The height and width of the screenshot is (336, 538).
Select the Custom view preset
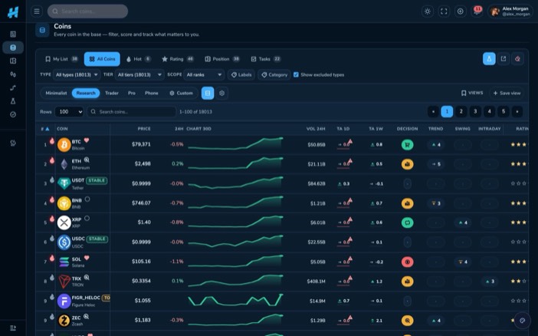point(181,93)
